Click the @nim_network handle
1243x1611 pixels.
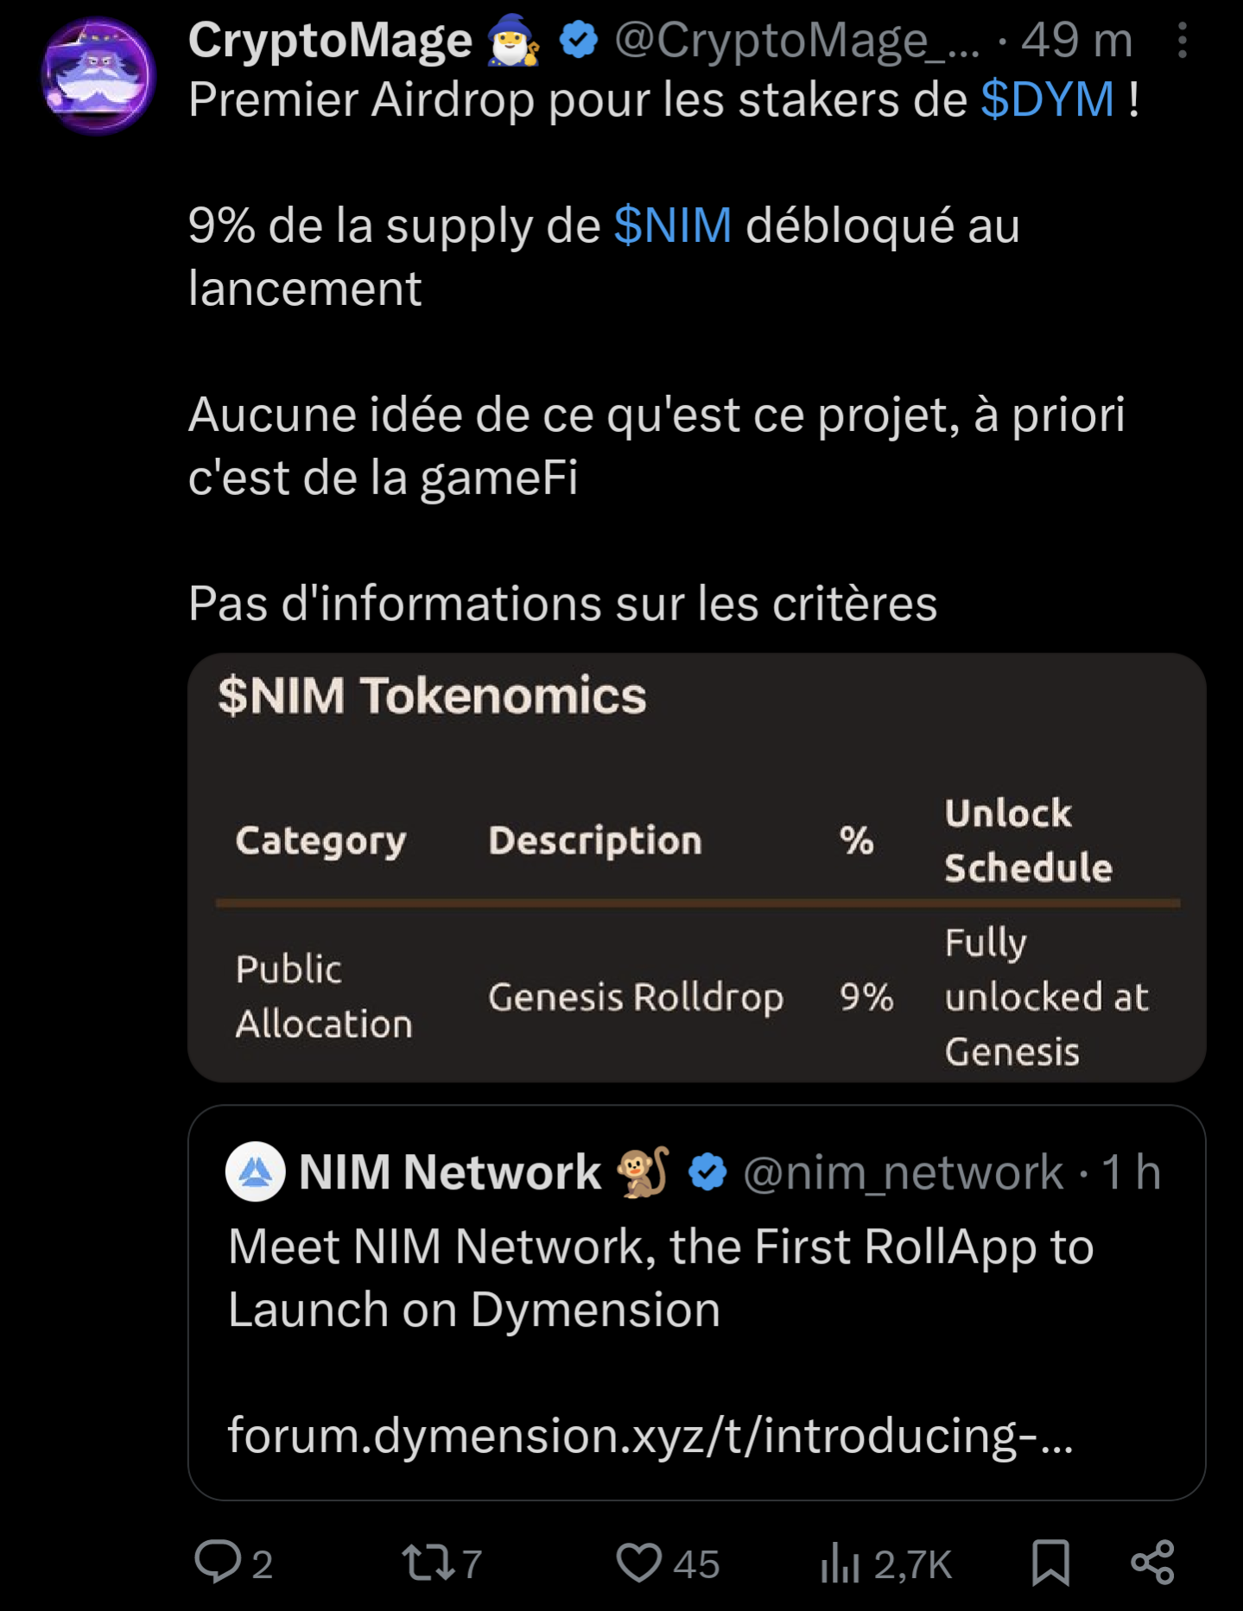click(903, 1172)
